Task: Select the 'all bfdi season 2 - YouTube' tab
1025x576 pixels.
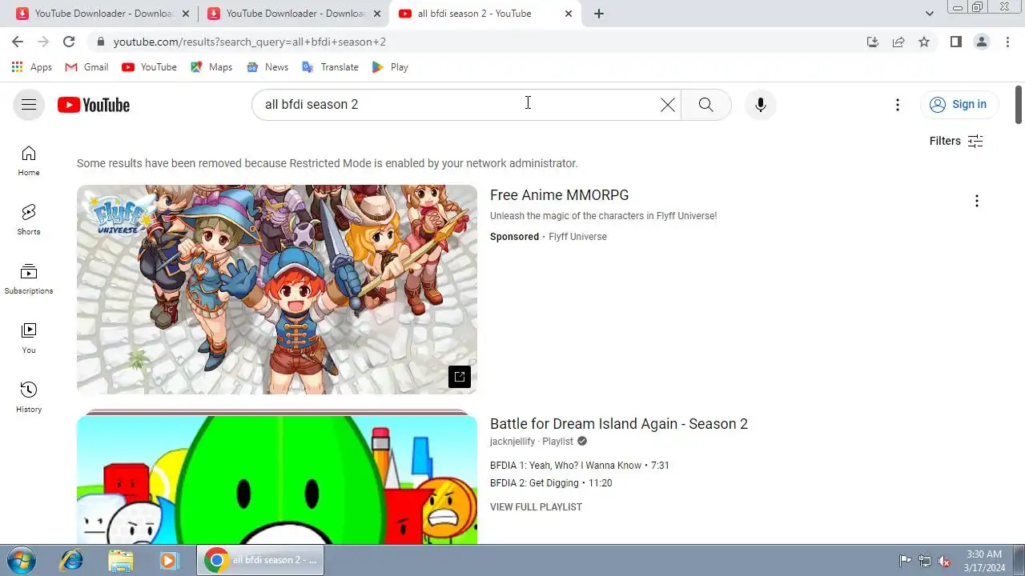Action: tap(485, 14)
